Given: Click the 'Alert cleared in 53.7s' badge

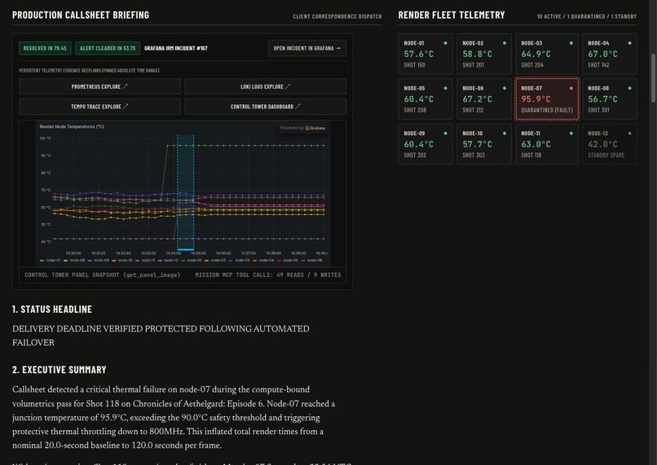Looking at the screenshot, I should (x=108, y=48).
